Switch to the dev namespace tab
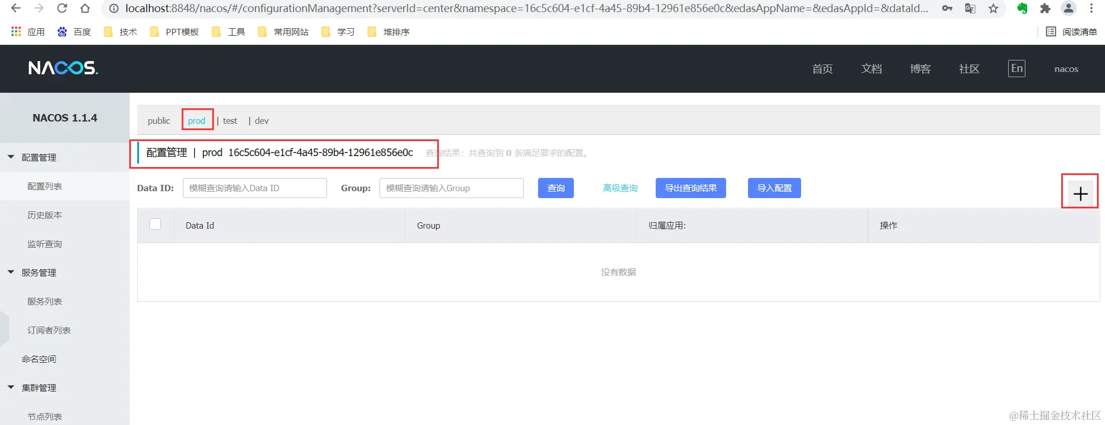The width and height of the screenshot is (1105, 425). [x=262, y=120]
